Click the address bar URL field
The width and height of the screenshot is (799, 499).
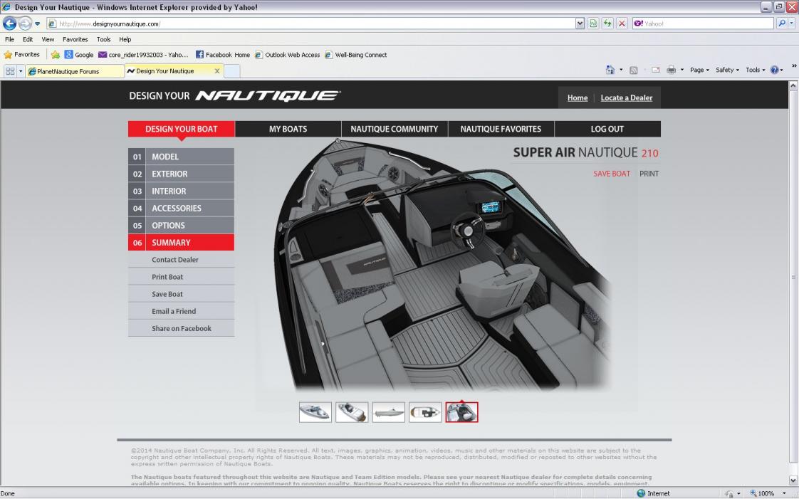click(310, 23)
